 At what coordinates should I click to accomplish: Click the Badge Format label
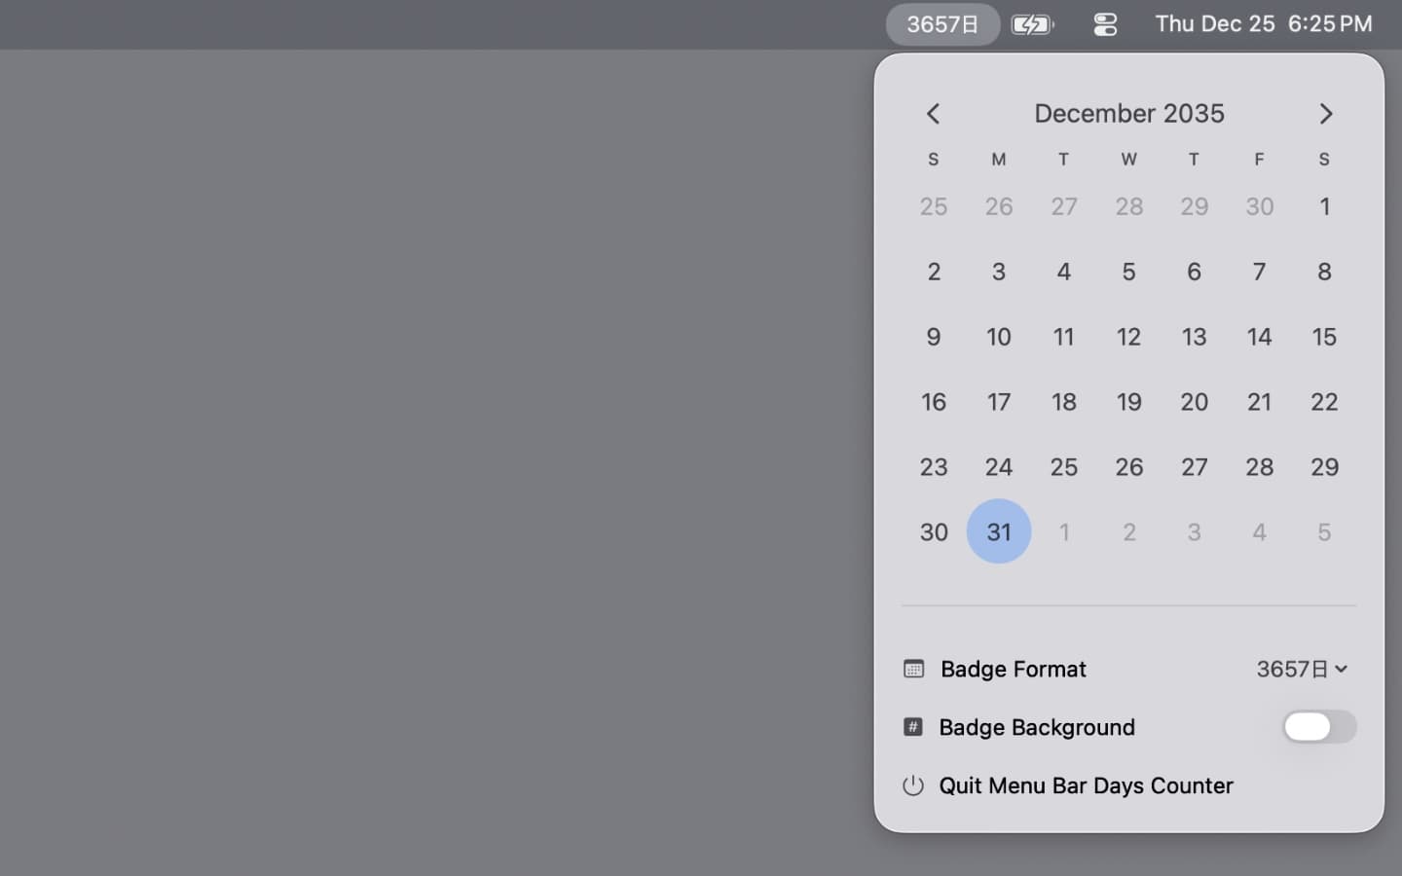tap(1013, 669)
